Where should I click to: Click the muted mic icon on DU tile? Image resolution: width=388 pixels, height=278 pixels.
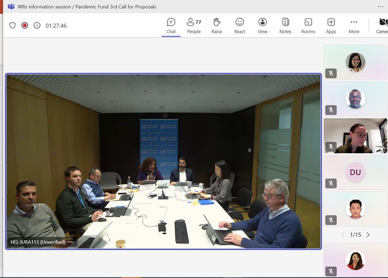point(331,183)
